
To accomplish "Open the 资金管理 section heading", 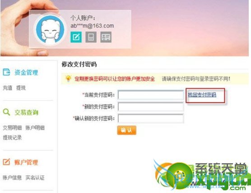I will point(26,72).
